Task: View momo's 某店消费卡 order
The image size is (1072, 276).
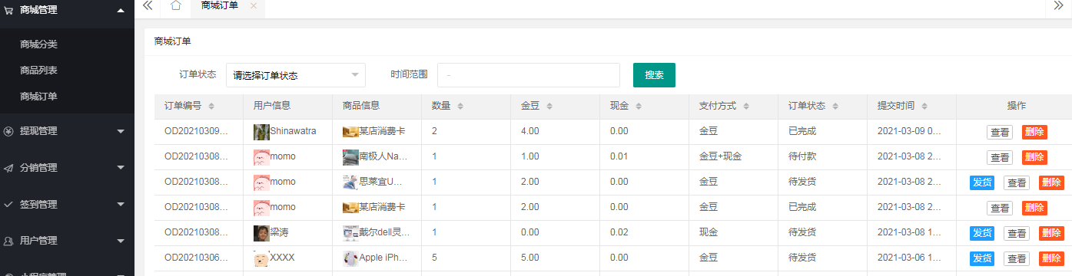Action: tap(1000, 208)
